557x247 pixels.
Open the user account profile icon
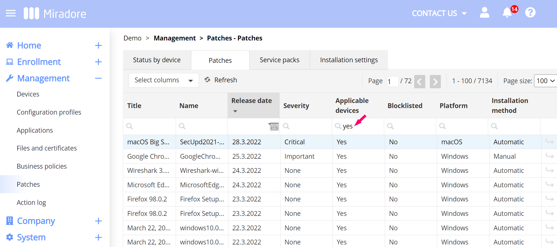tap(484, 13)
